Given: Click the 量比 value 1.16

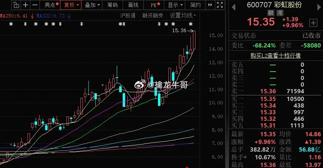Looking at the screenshot, I should click(315, 157).
